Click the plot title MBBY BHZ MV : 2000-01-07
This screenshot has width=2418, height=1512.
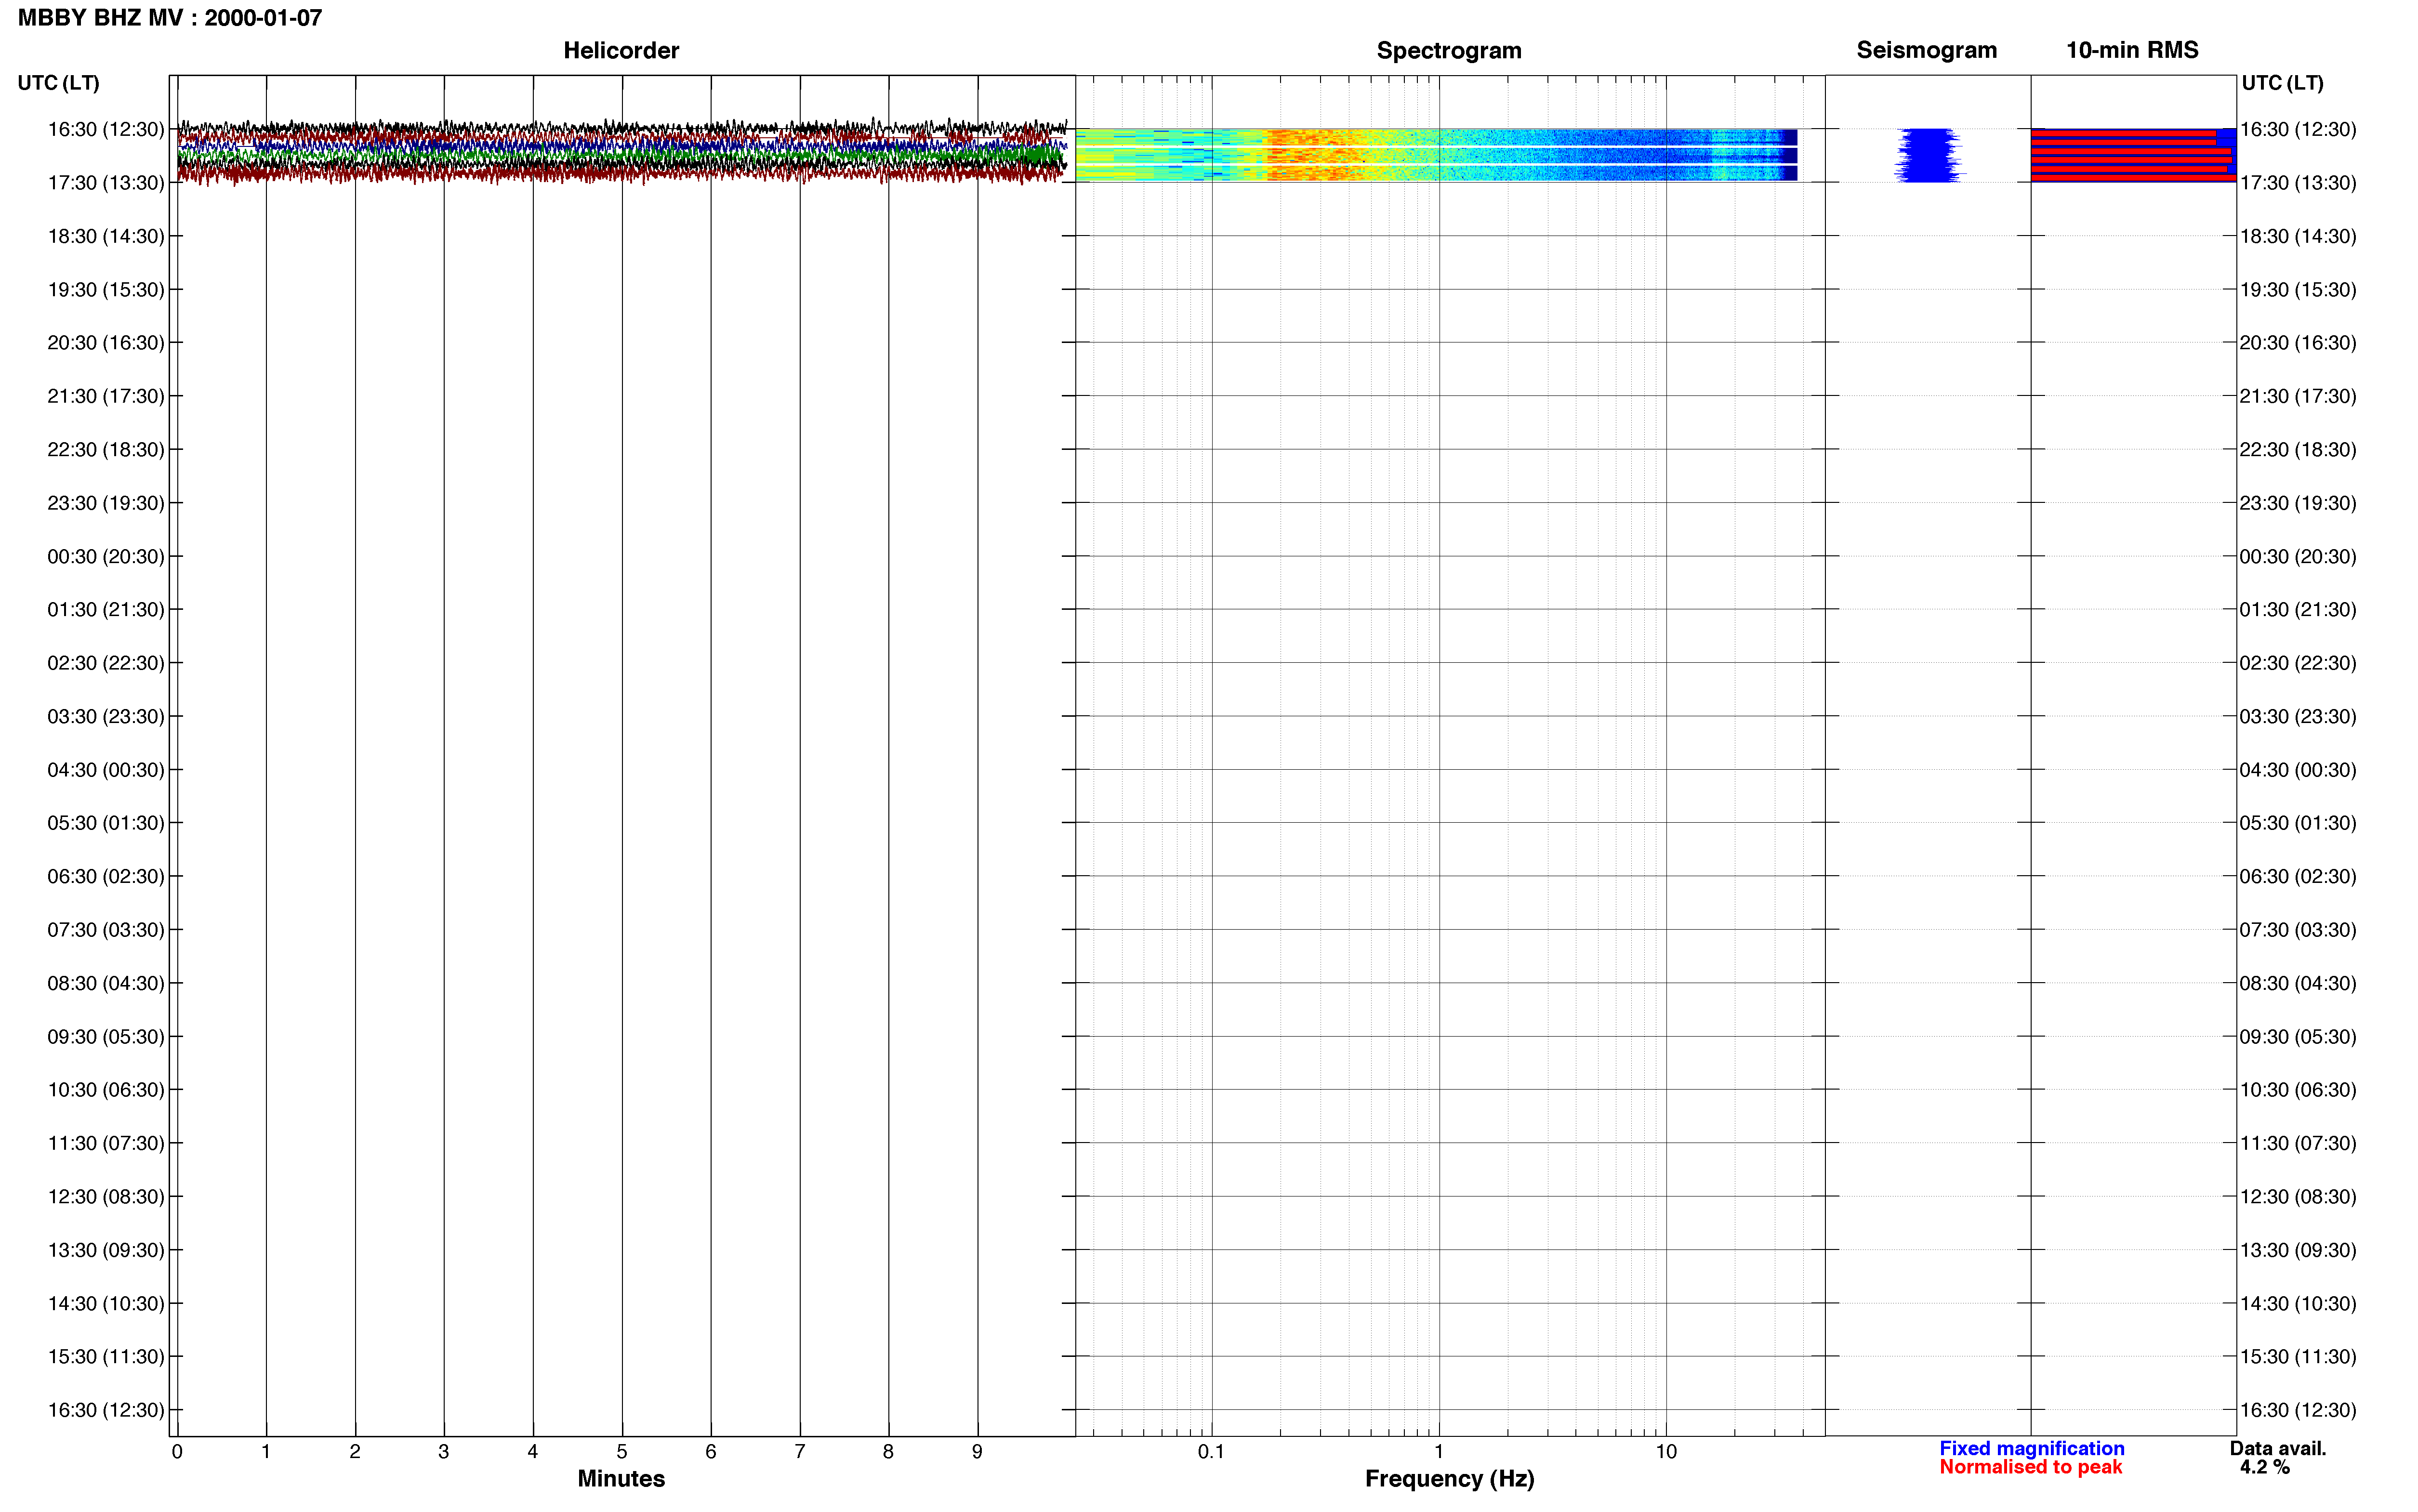point(170,18)
